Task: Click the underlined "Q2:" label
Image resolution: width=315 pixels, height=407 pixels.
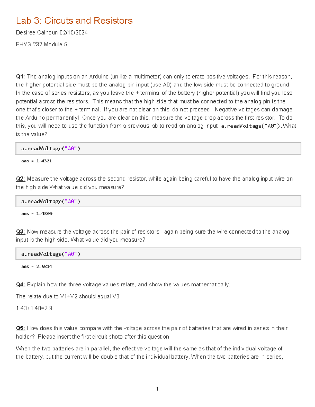Action: [x=20, y=179]
